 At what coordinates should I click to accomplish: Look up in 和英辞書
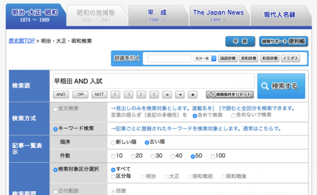coord(270,58)
